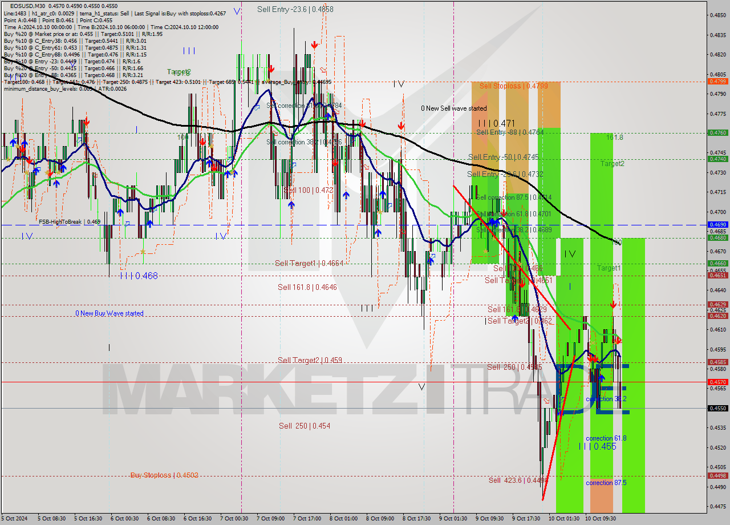730x525 pixels.
Task: Click the 0.4475 price scale value
Action: point(718,507)
